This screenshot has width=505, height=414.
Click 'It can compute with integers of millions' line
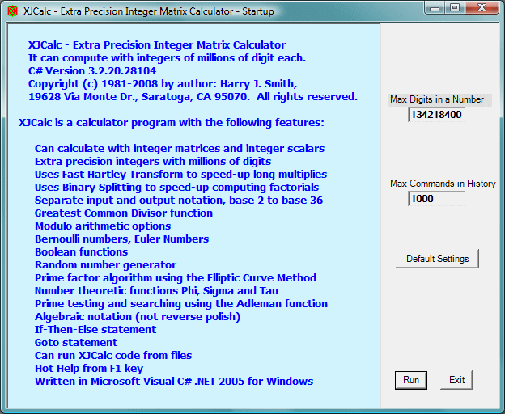pyautogui.click(x=167, y=58)
